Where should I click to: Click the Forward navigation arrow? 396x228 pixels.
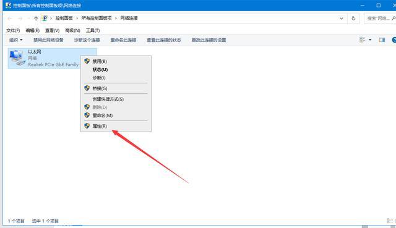pos(20,19)
